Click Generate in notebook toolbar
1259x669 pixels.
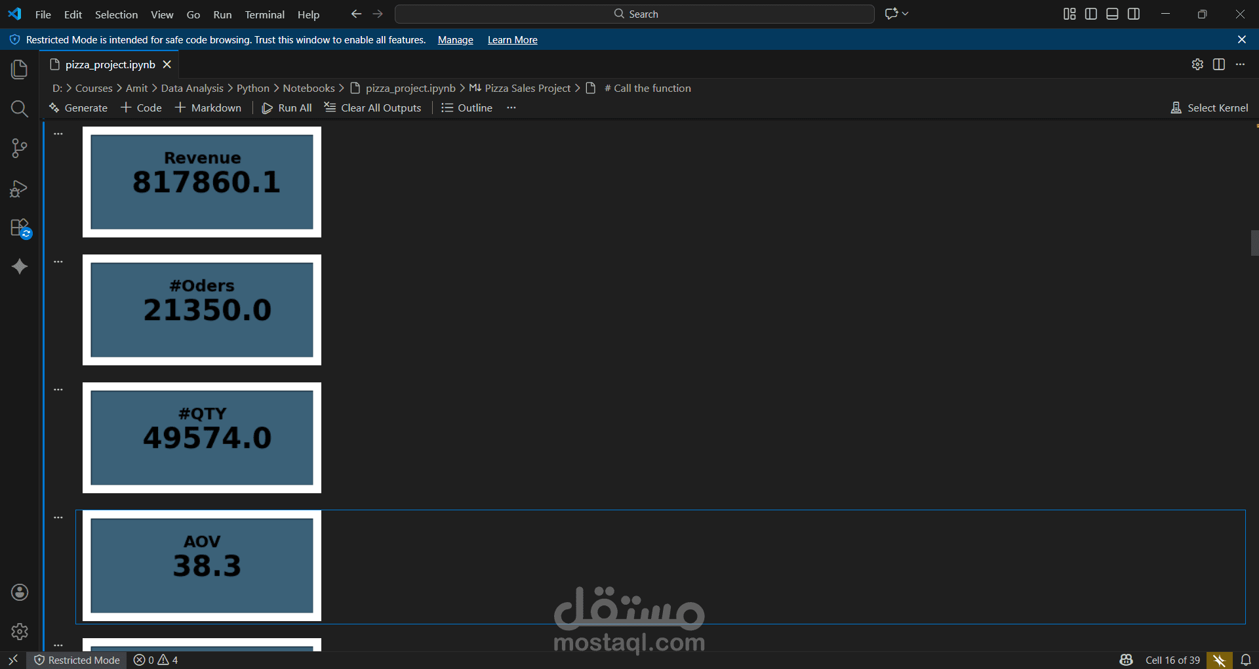point(78,108)
